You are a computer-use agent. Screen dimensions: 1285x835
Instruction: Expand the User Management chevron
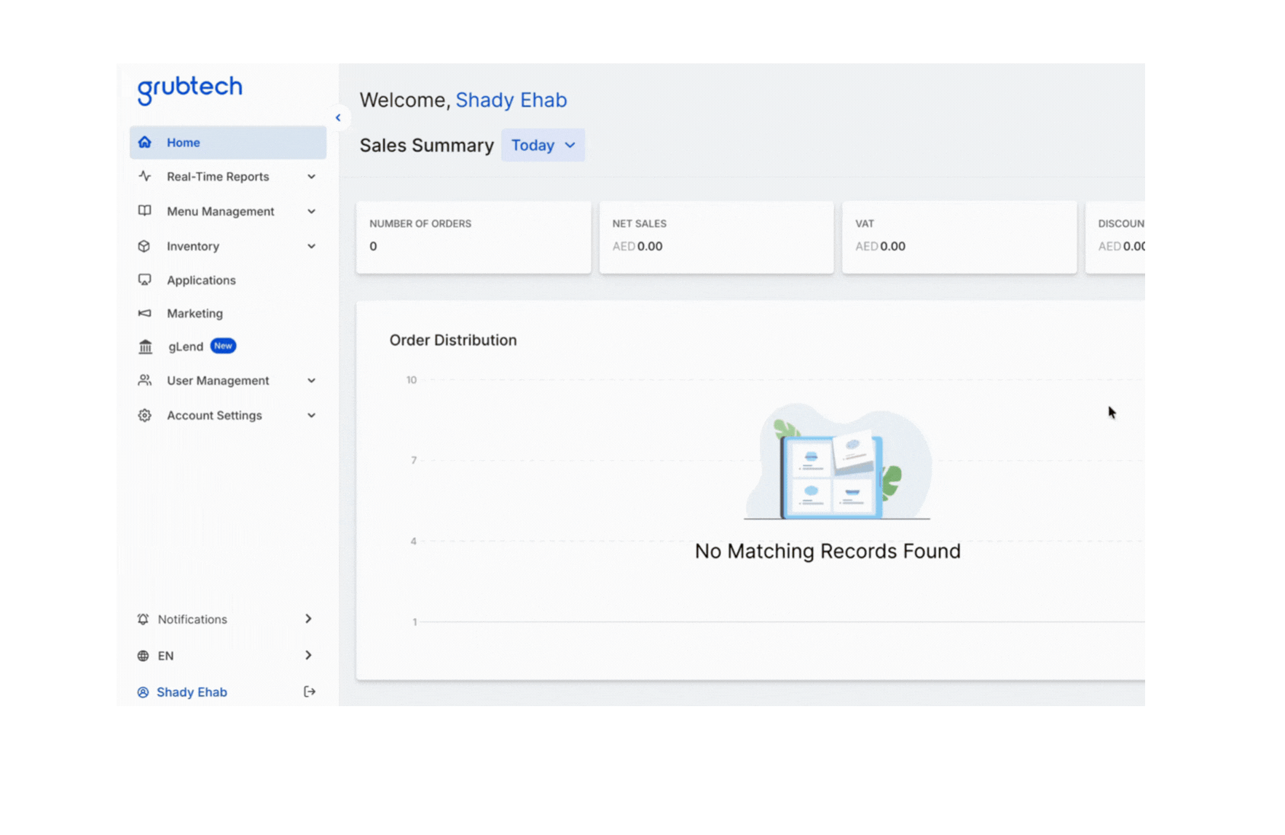pos(312,381)
